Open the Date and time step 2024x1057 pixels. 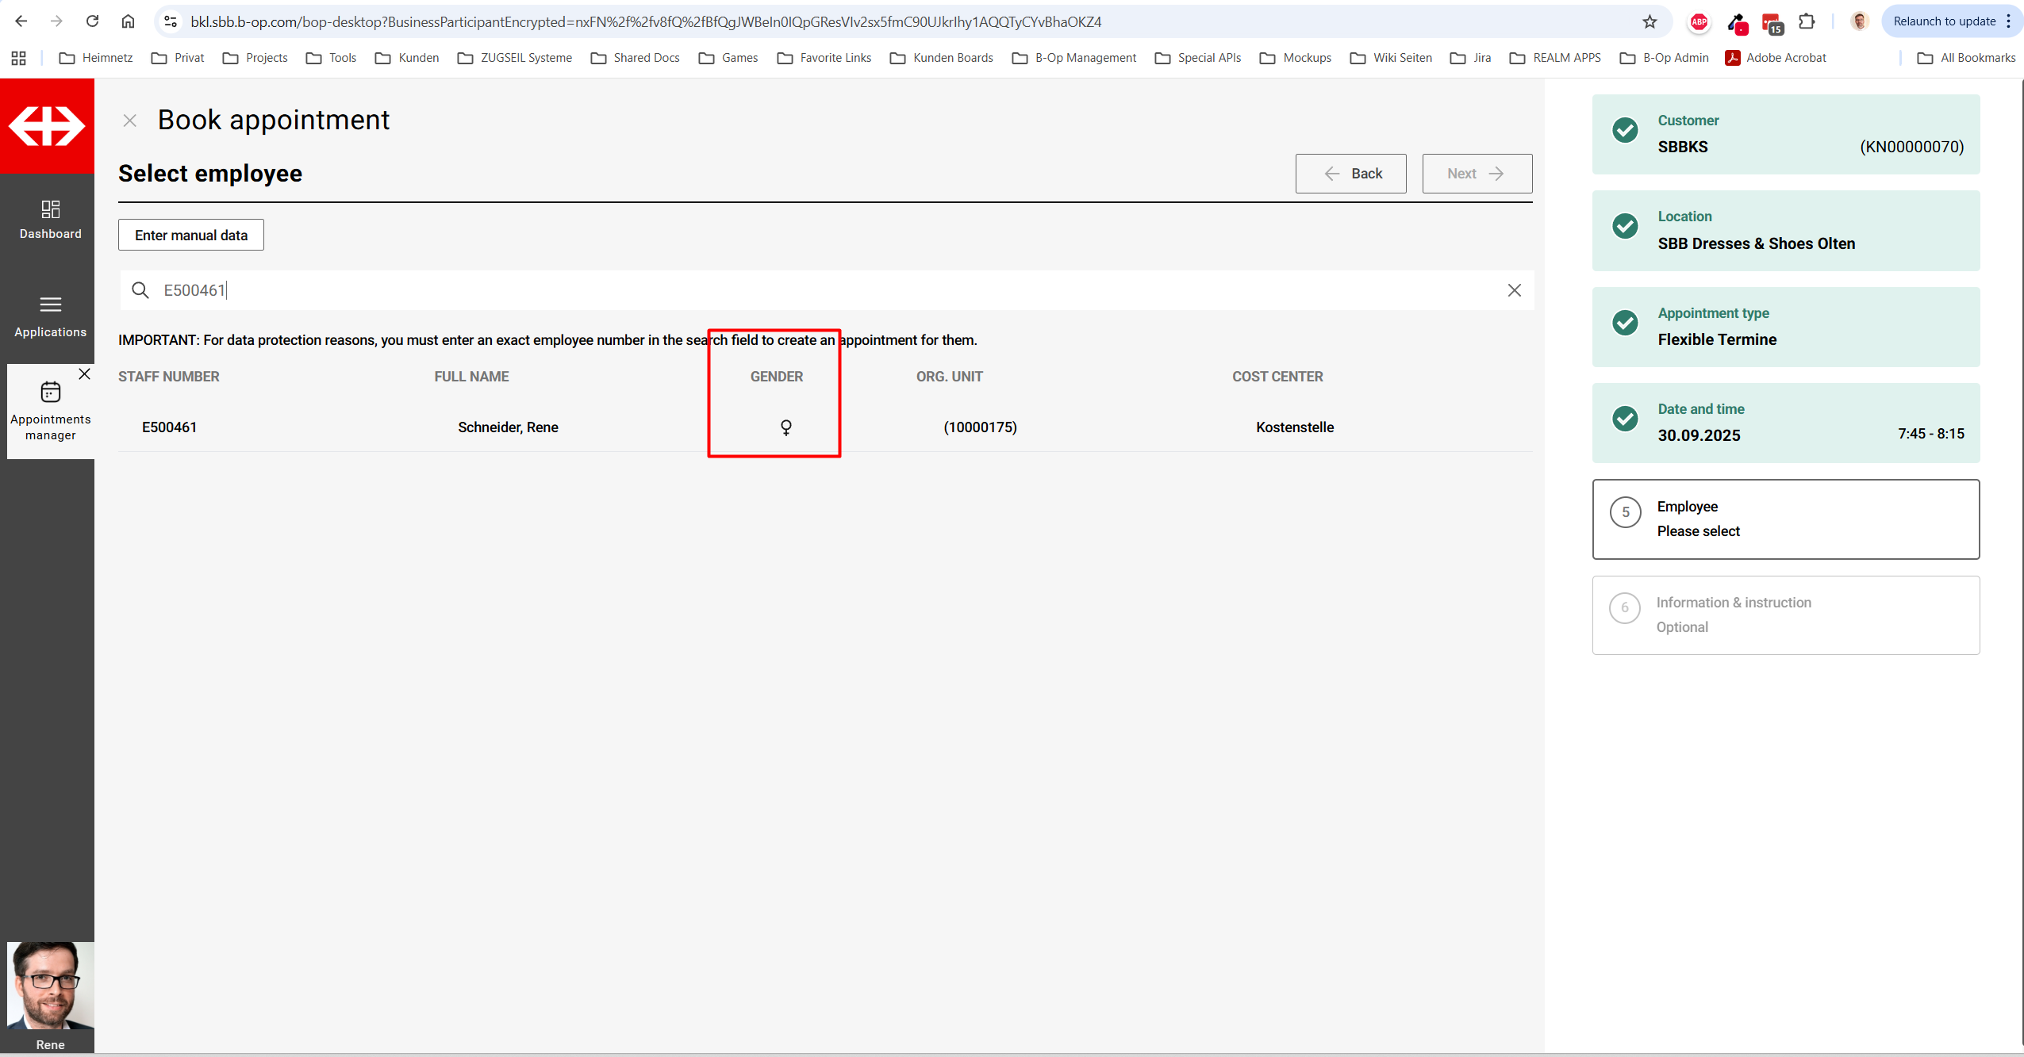point(1785,423)
